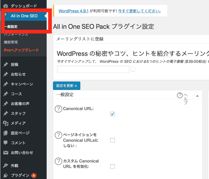Click the paintbrush icon beside 外観
This screenshot has height=179, width=209.
point(5,165)
